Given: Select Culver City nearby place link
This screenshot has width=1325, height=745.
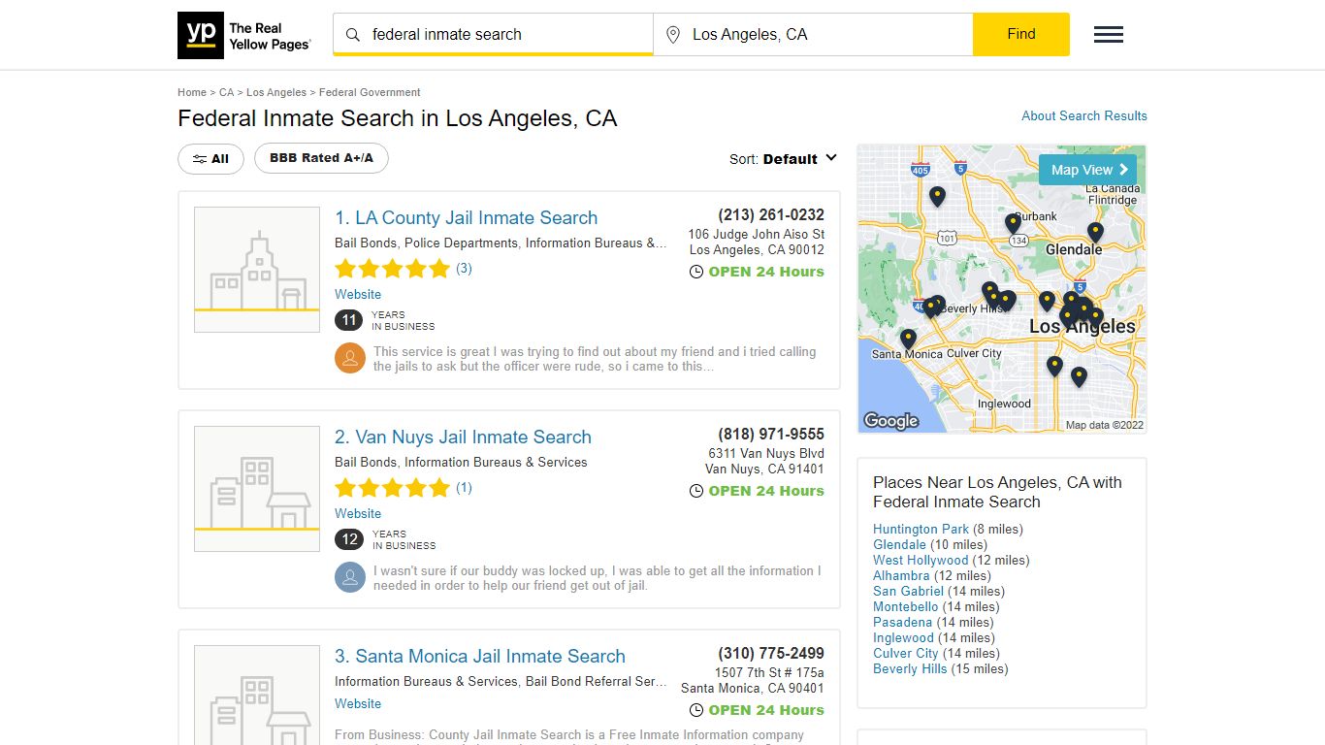Looking at the screenshot, I should 906,653.
